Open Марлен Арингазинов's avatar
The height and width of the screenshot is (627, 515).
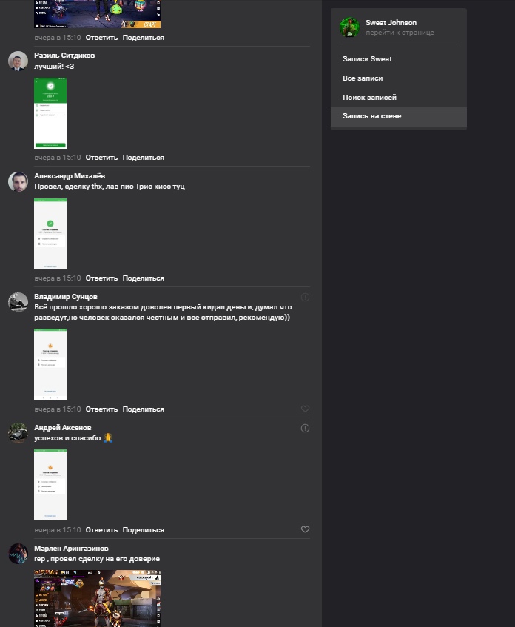pos(18,554)
